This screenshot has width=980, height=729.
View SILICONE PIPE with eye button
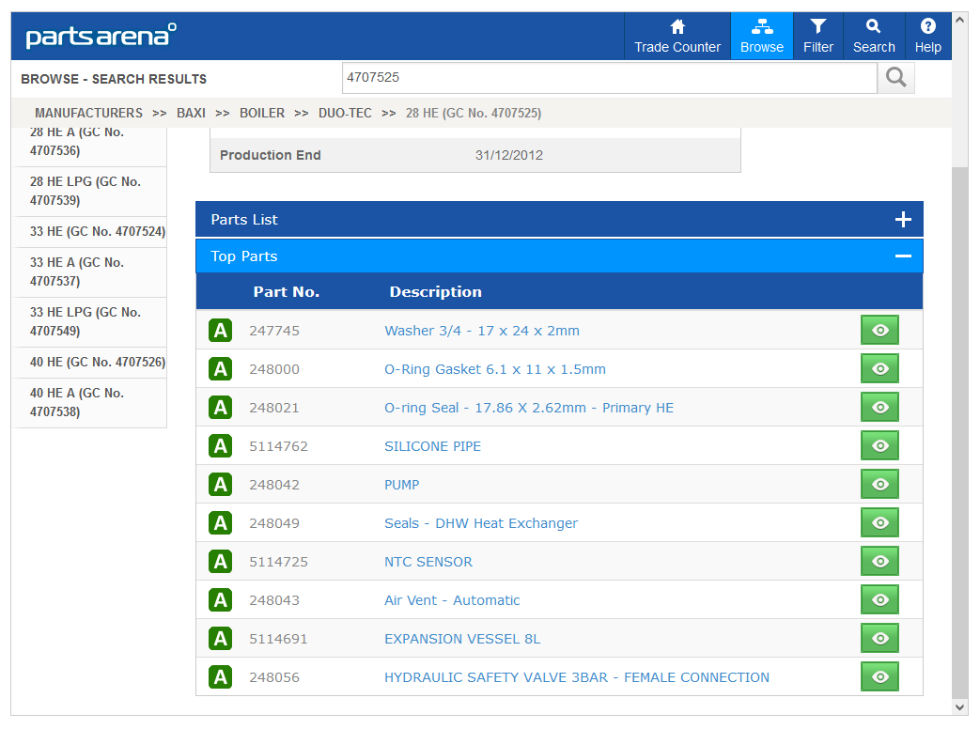[x=879, y=445]
